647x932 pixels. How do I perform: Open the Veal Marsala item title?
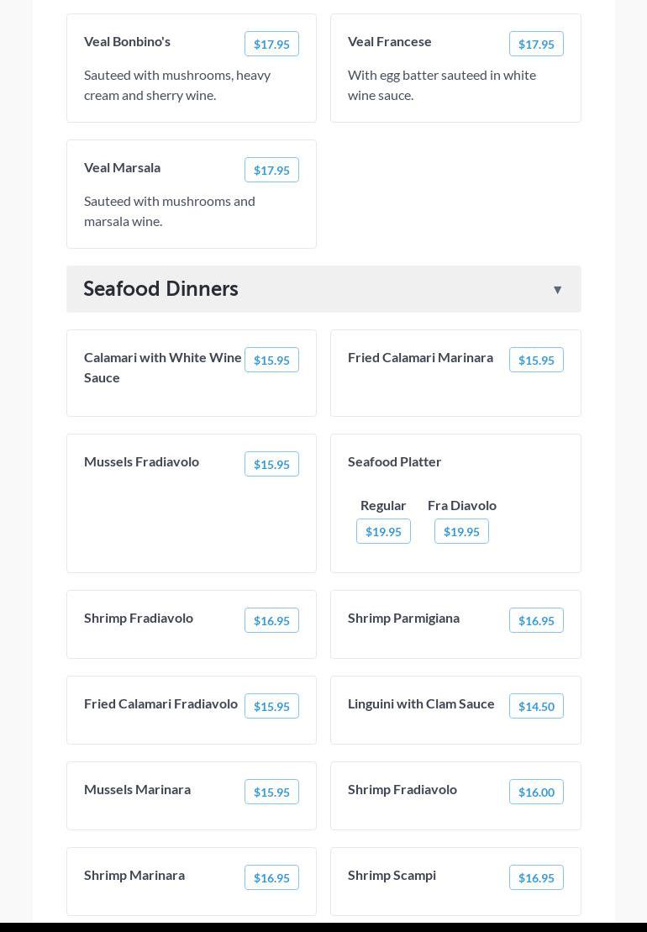point(122,167)
